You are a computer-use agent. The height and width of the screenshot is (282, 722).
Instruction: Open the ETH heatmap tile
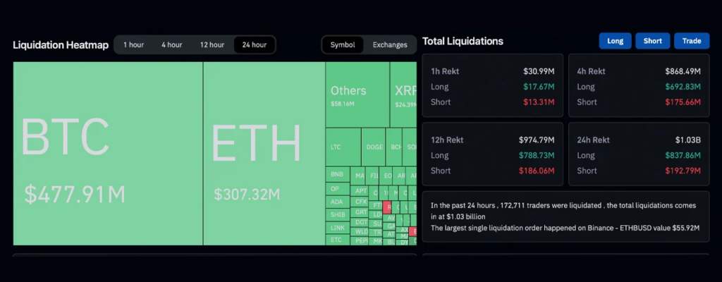(264, 154)
